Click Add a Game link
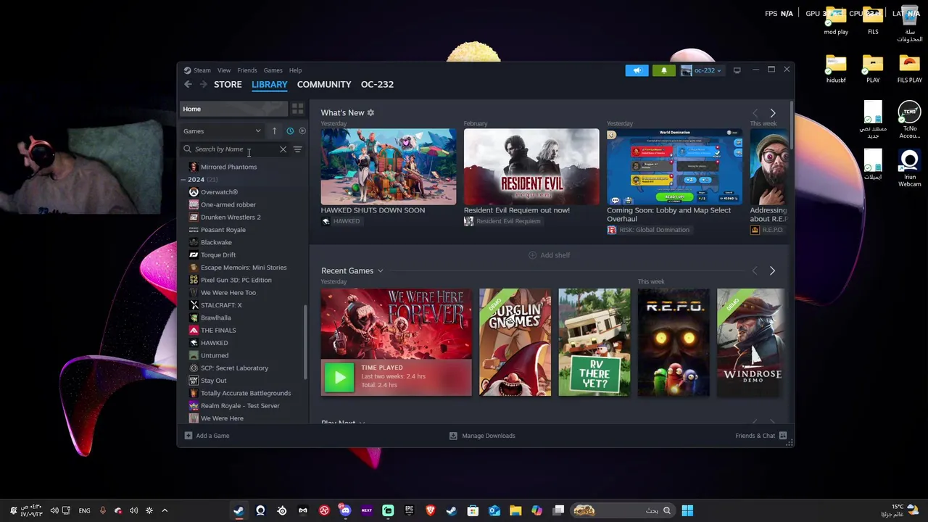 point(212,436)
